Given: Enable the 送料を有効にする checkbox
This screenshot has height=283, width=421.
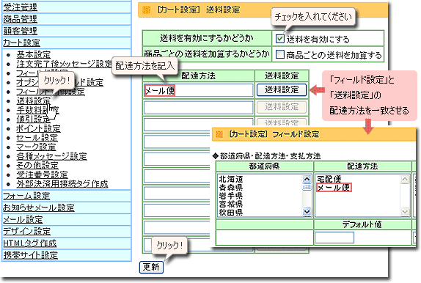Looking at the screenshot, I should 279,39.
